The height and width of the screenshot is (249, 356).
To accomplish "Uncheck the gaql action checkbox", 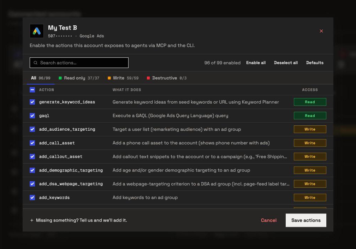I will tap(32, 116).
